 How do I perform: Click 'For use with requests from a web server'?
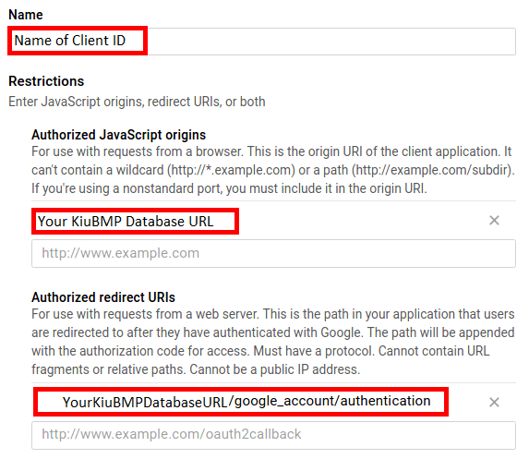(146, 314)
